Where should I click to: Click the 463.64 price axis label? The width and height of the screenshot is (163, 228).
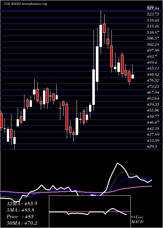(x=153, y=98)
